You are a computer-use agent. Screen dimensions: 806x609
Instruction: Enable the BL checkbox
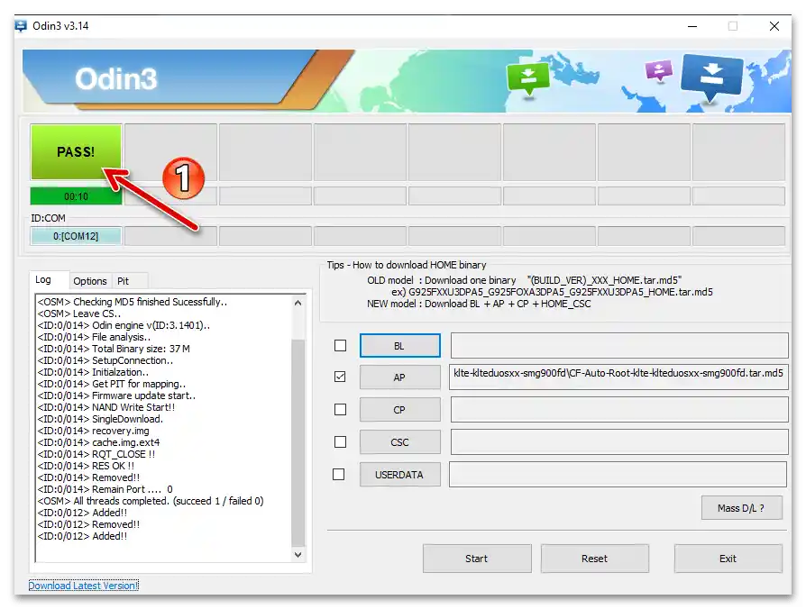tap(340, 345)
